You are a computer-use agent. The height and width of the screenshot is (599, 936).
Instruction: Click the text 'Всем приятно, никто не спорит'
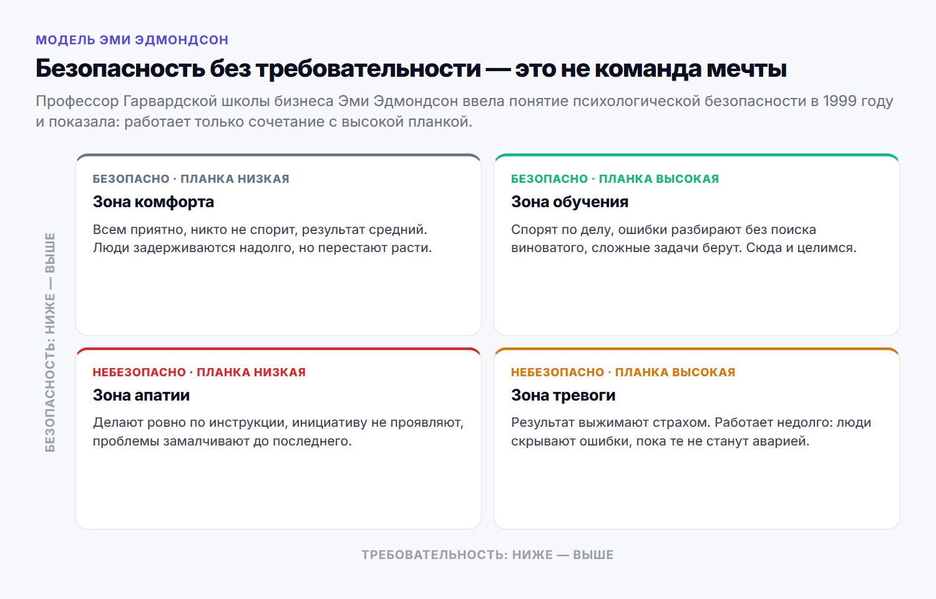click(195, 230)
